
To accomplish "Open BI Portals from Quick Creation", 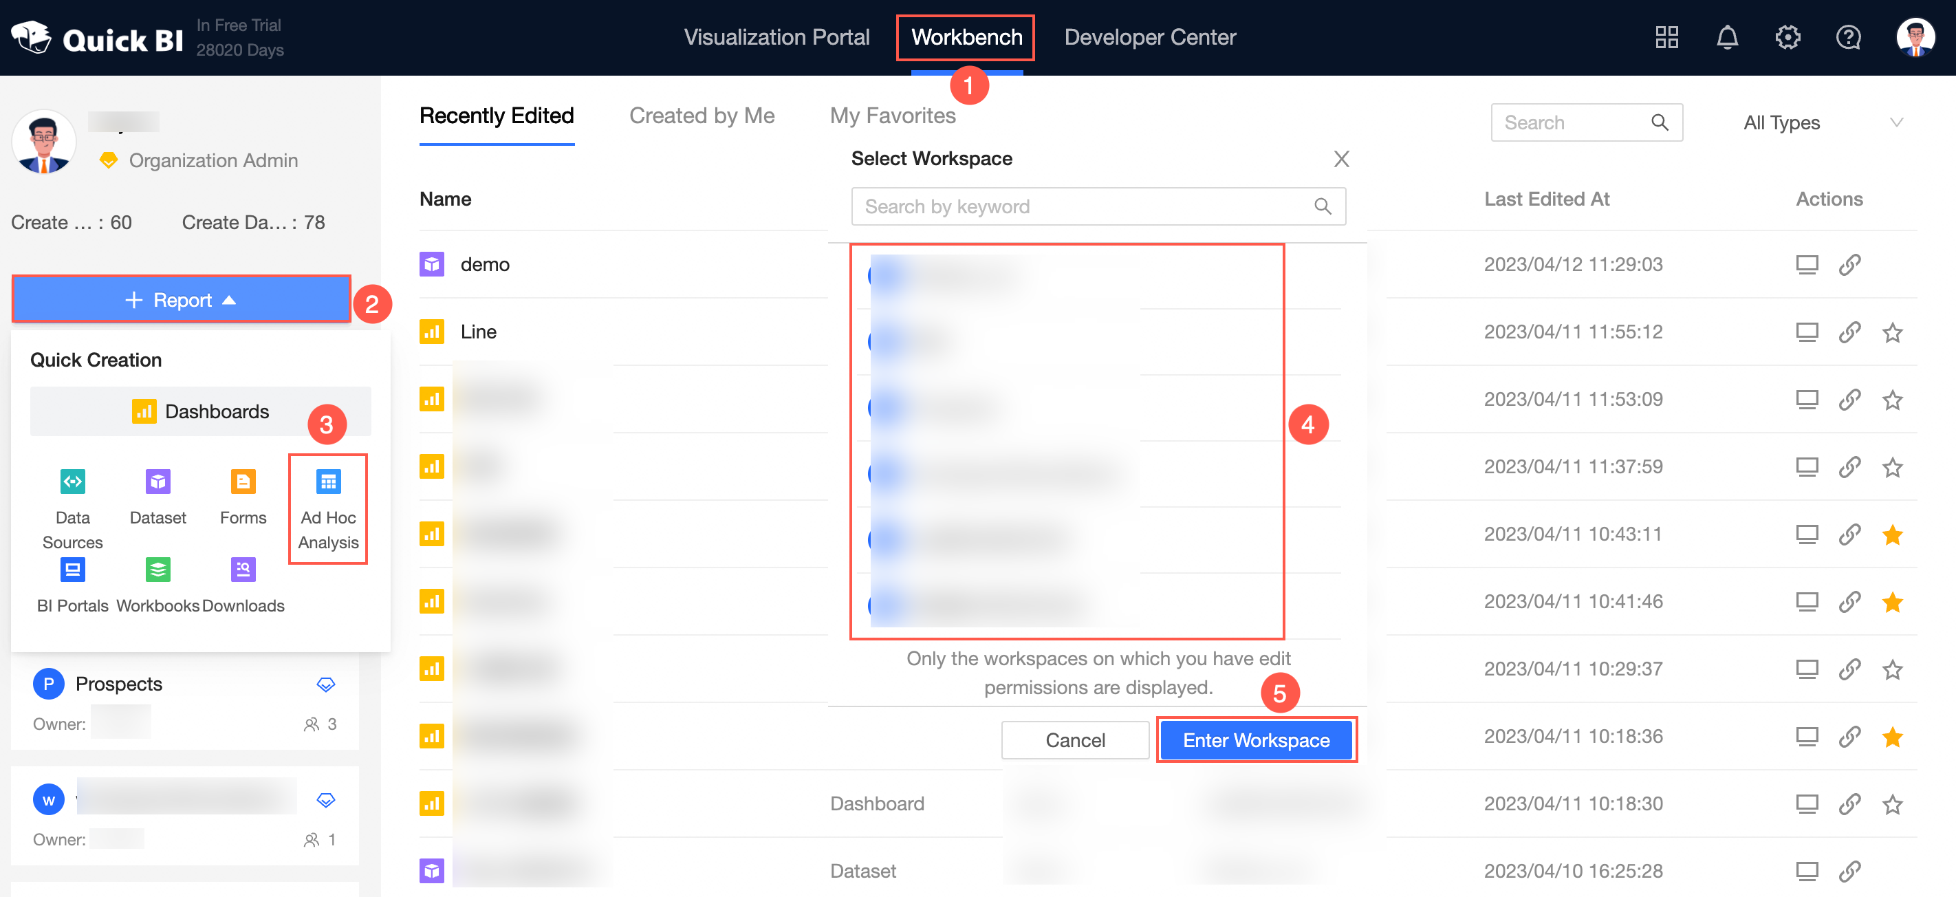I will [x=73, y=570].
